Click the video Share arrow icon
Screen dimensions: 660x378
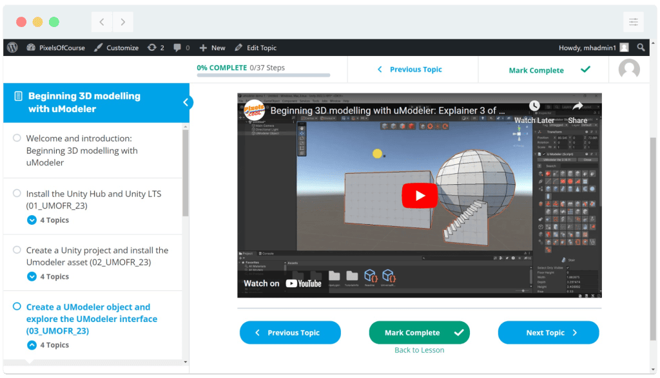[577, 106]
